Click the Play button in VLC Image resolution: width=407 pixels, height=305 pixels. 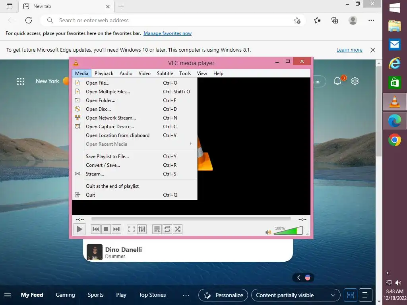79,229
